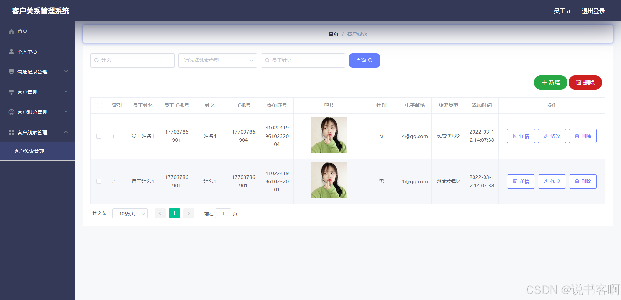Click the 客户关系管理系统 title
Viewport: 621px width, 300px height.
click(41, 11)
